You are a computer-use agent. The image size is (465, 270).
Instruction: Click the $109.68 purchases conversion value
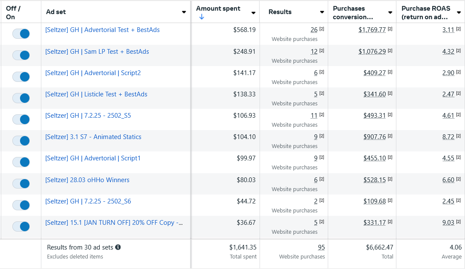click(x=375, y=201)
